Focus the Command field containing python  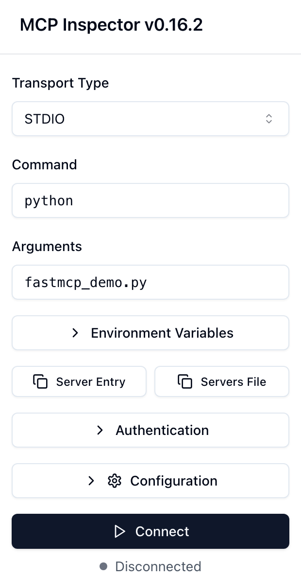point(150,200)
